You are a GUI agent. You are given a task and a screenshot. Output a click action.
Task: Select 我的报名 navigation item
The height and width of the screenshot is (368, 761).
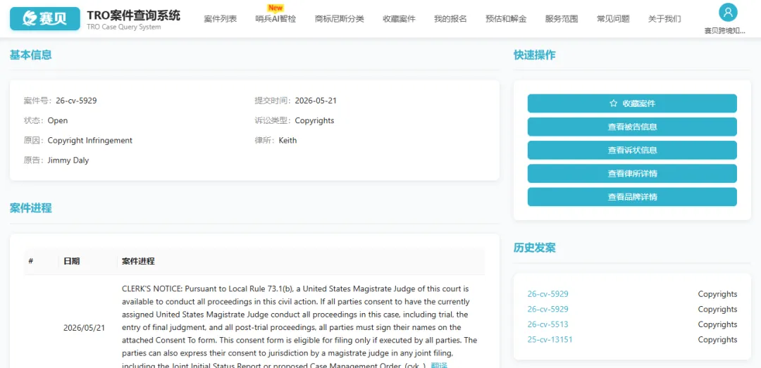(x=450, y=19)
